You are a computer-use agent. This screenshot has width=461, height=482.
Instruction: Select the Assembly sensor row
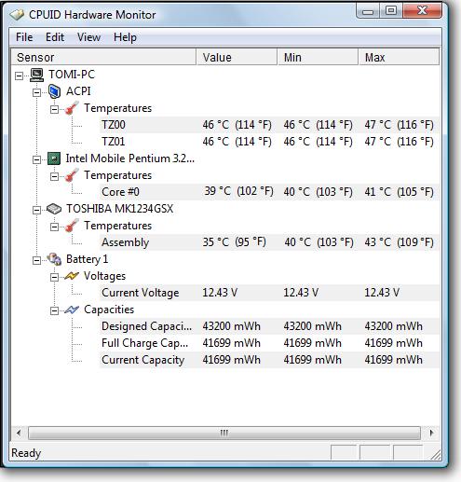[269, 242]
